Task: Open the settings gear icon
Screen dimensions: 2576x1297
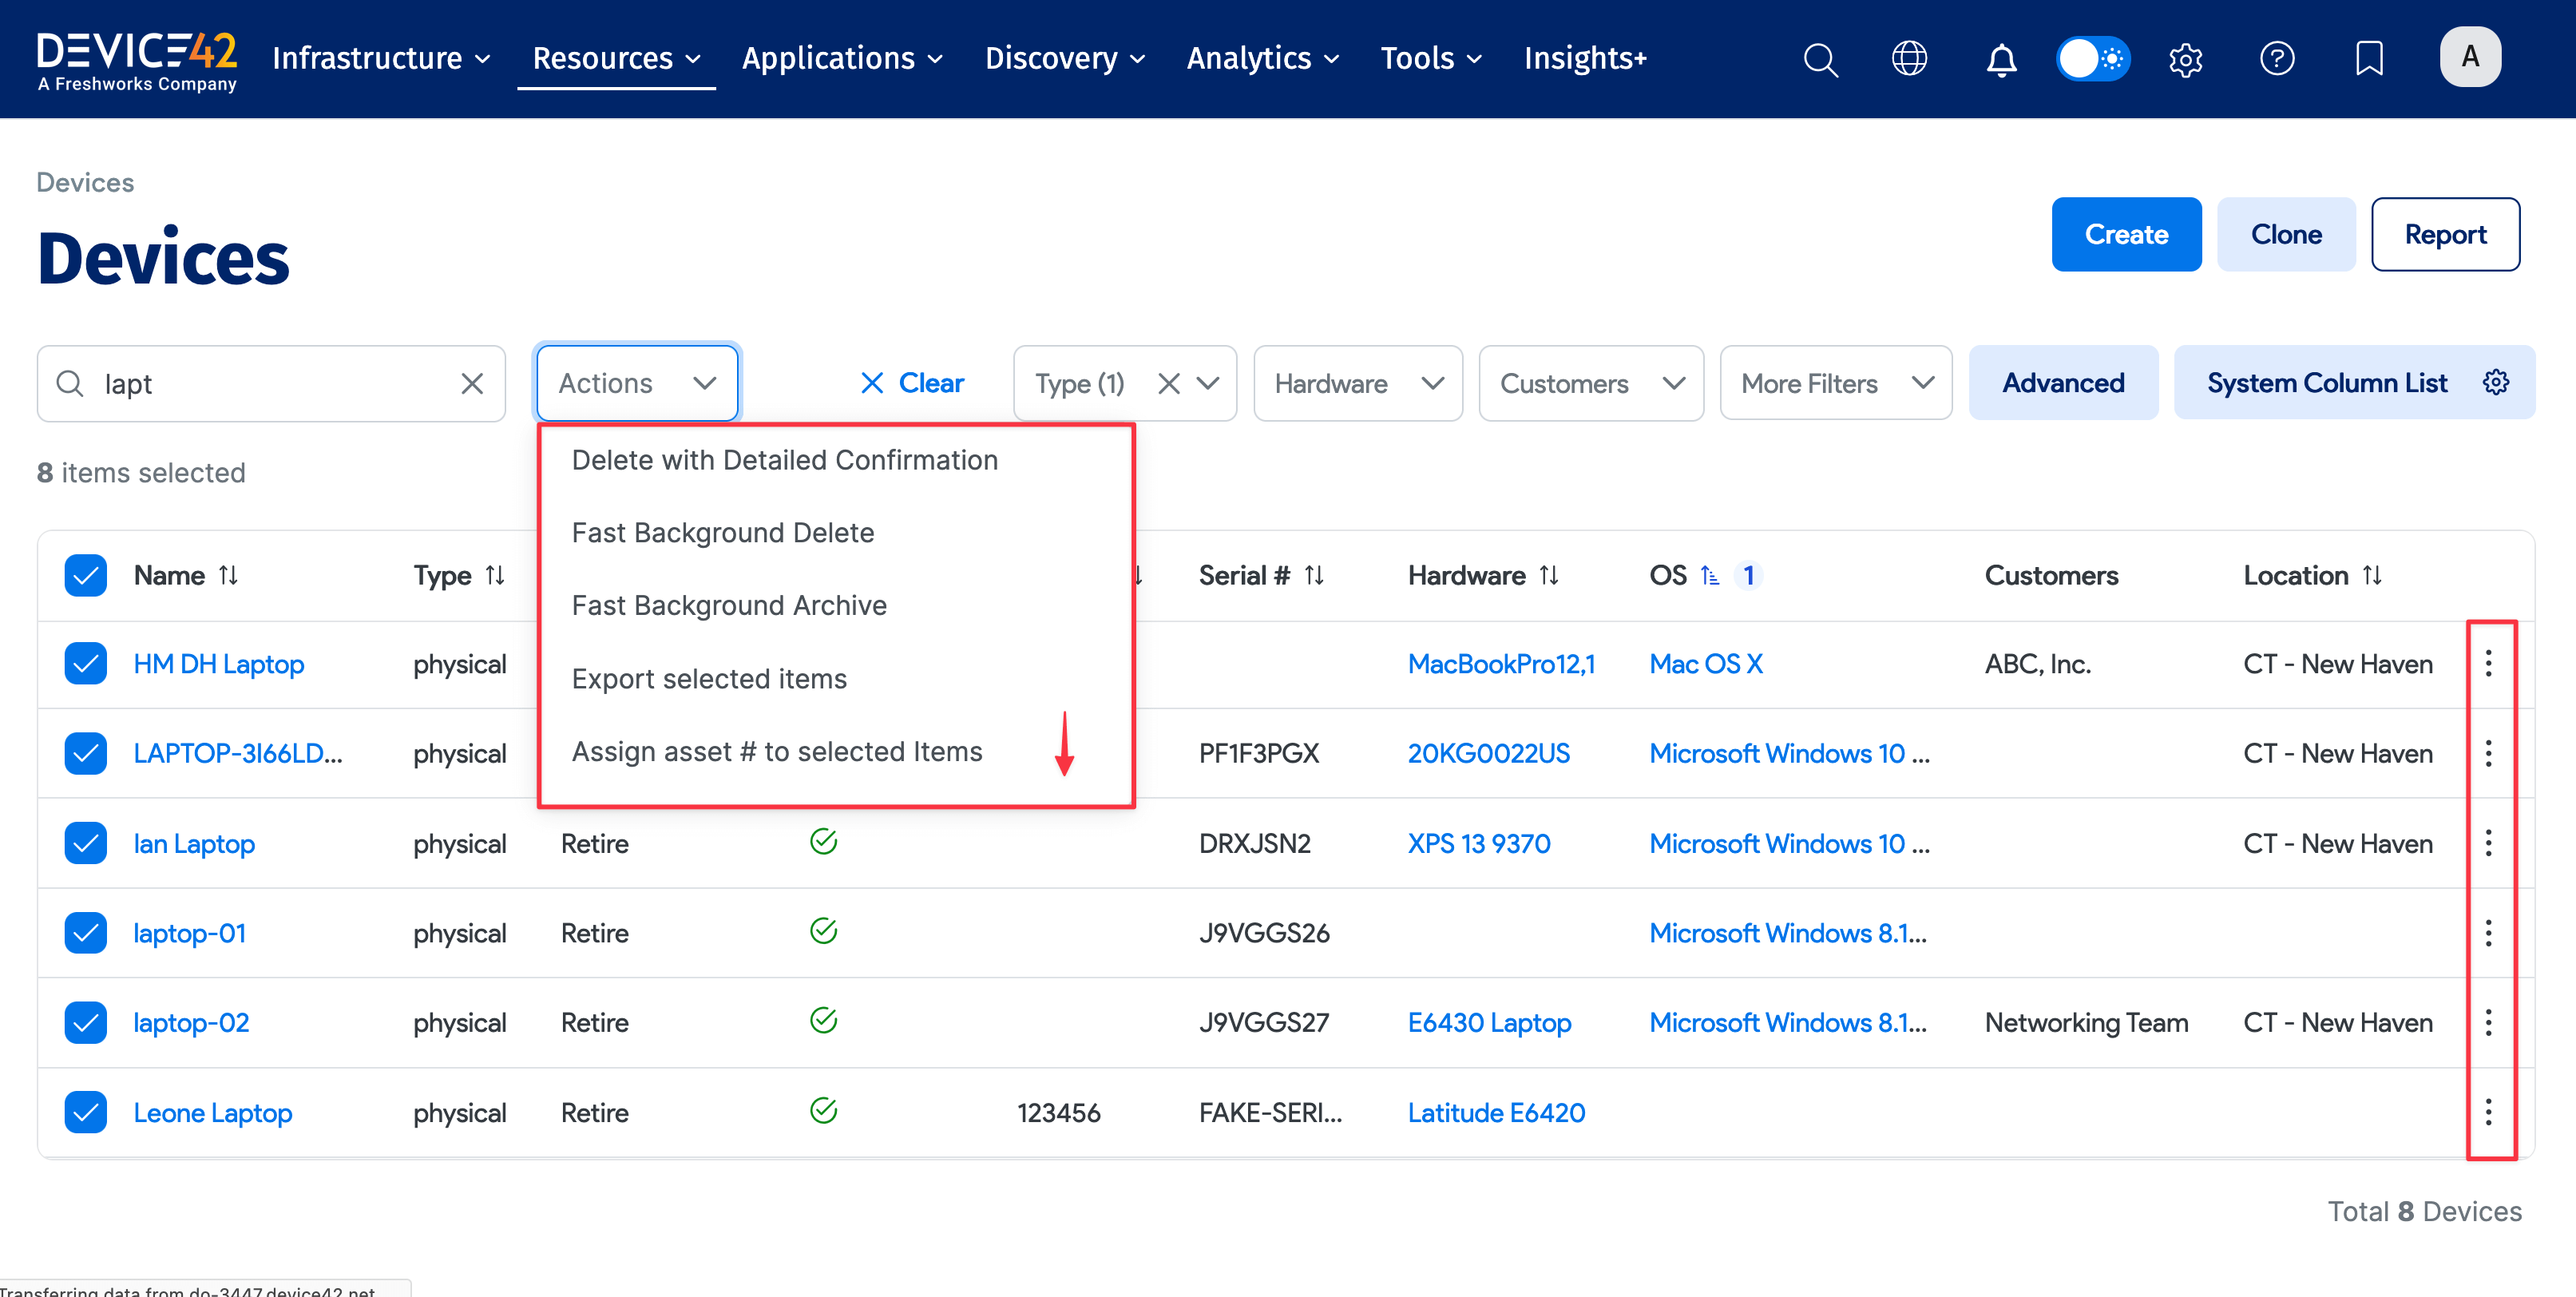Action: point(2185,59)
